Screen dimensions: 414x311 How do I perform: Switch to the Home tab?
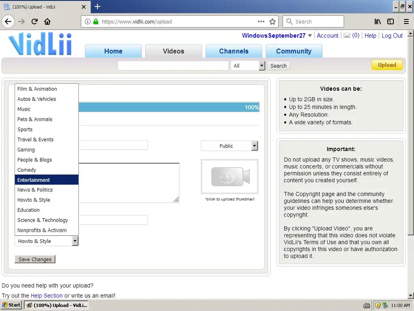[x=113, y=51]
